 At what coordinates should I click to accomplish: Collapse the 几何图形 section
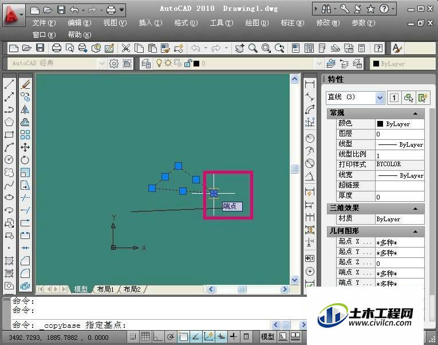click(x=415, y=231)
